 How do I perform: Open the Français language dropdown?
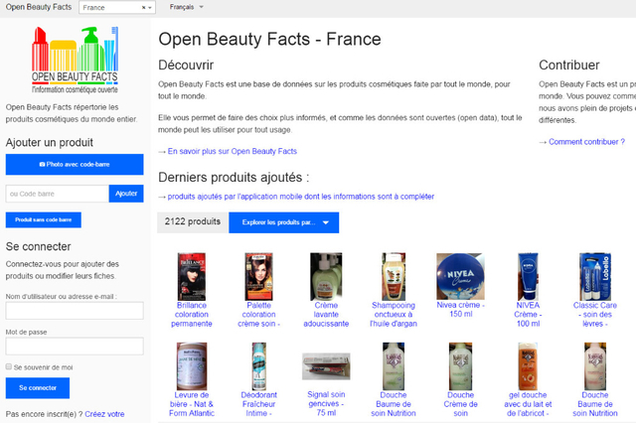(x=187, y=7)
